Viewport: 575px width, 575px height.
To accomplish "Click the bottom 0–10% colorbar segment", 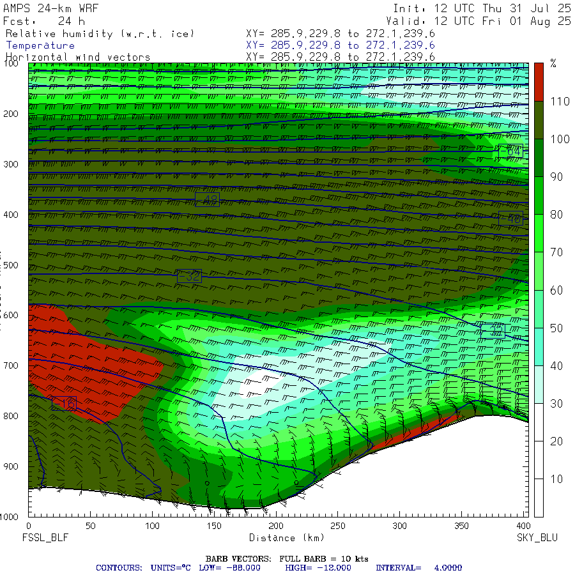I will (x=539, y=498).
